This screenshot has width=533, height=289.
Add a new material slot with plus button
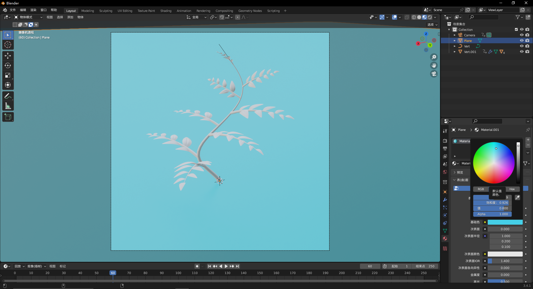528,140
